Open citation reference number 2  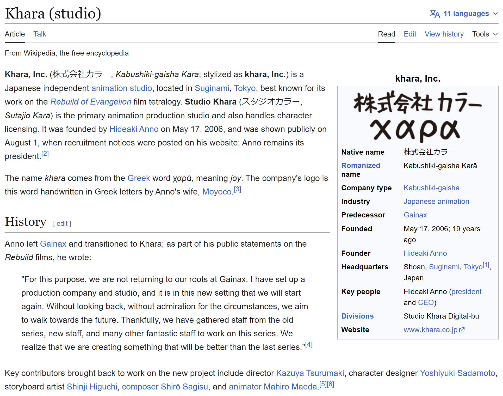tap(45, 154)
